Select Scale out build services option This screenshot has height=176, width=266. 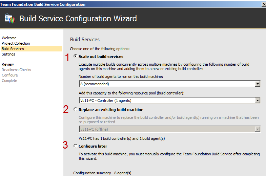75,56
